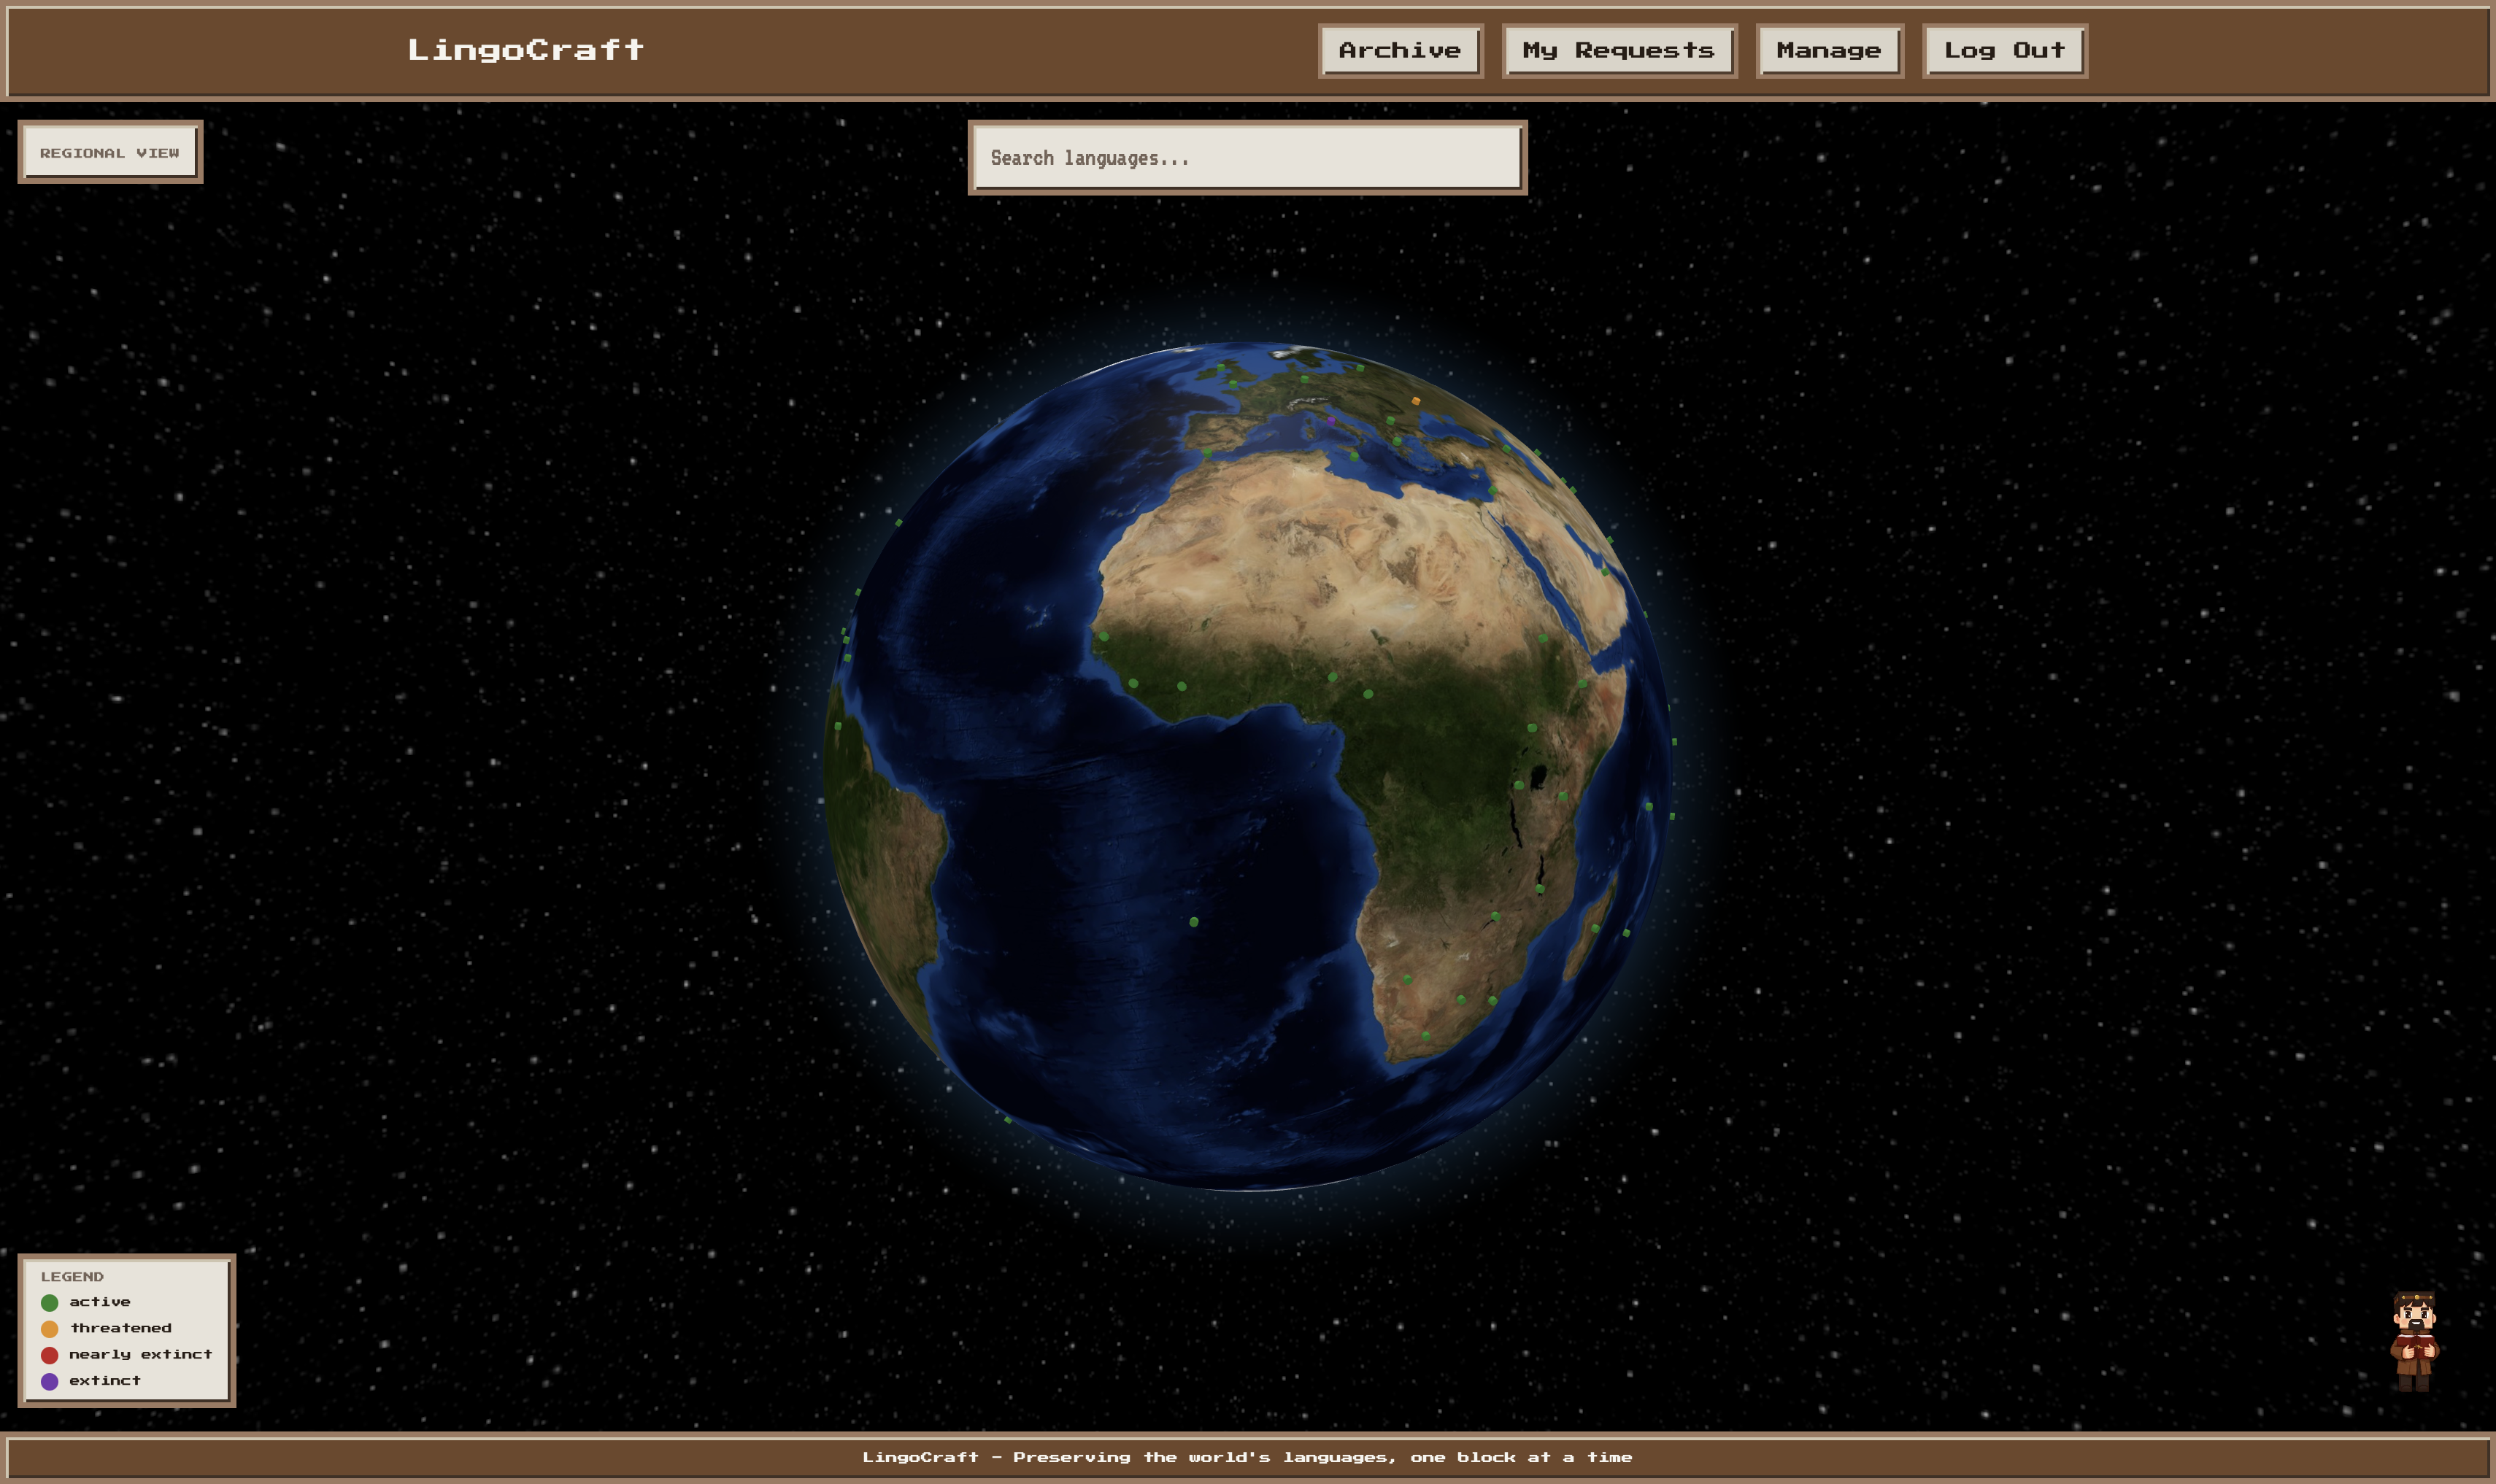Click the red nearly extinct legend dot
The width and height of the screenshot is (2496, 1484).
coord(49,1355)
